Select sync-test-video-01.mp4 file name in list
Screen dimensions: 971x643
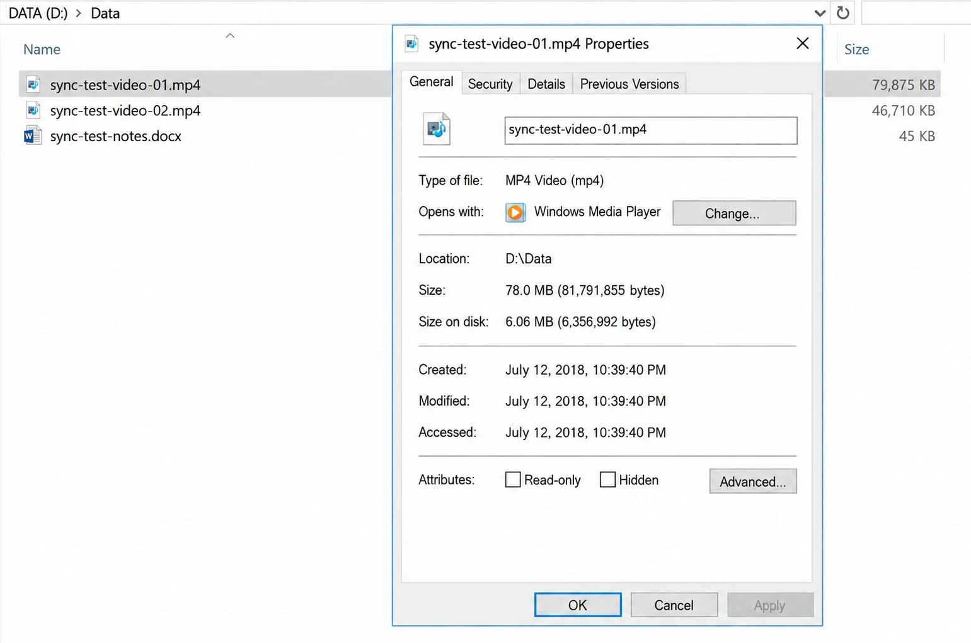tap(125, 84)
